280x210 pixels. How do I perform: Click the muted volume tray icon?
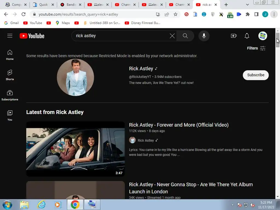pos(252,205)
